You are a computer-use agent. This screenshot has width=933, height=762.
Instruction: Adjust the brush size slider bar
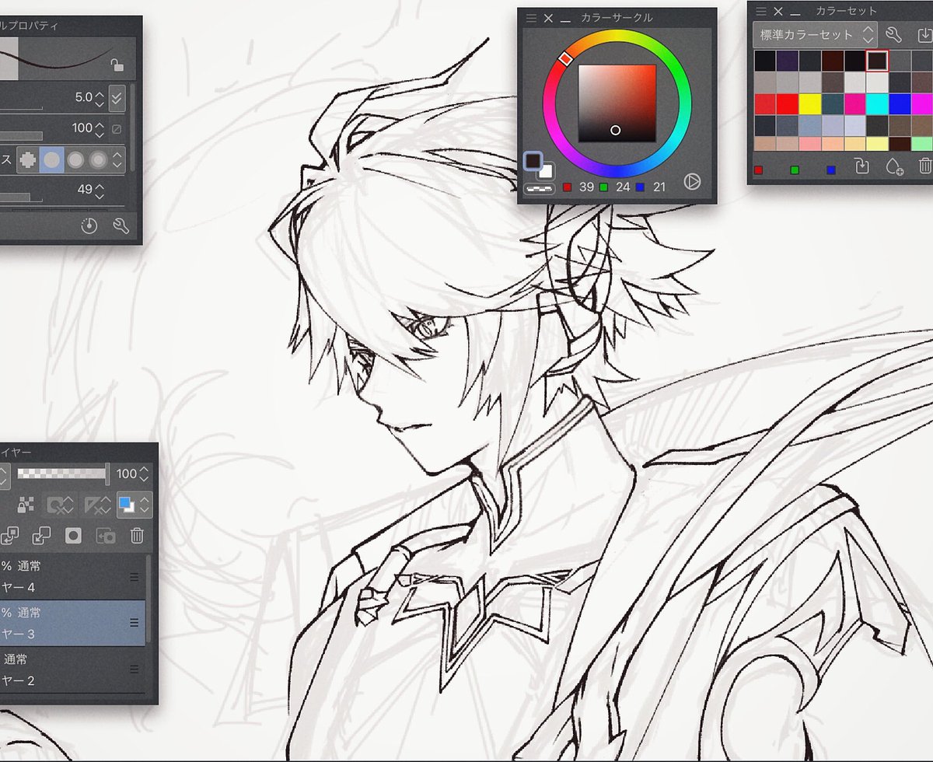(21, 109)
